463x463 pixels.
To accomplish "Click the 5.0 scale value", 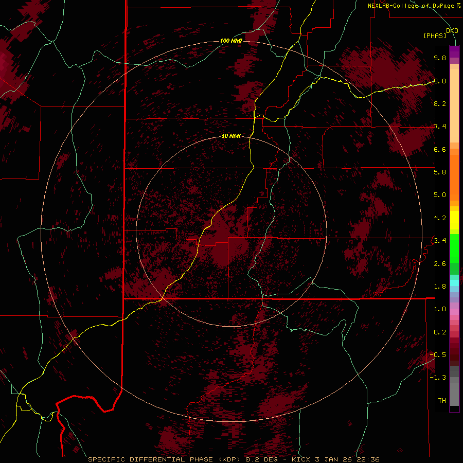I will click(440, 195).
